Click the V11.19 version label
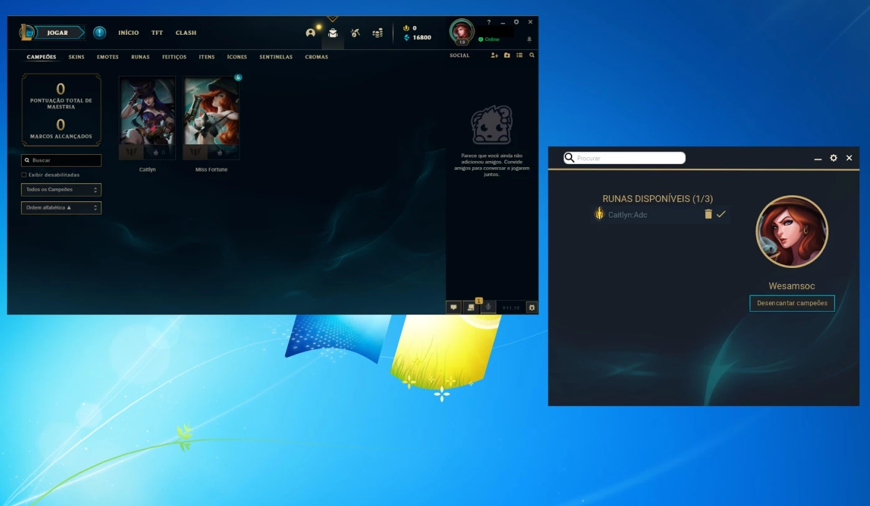870x506 pixels. click(x=511, y=308)
